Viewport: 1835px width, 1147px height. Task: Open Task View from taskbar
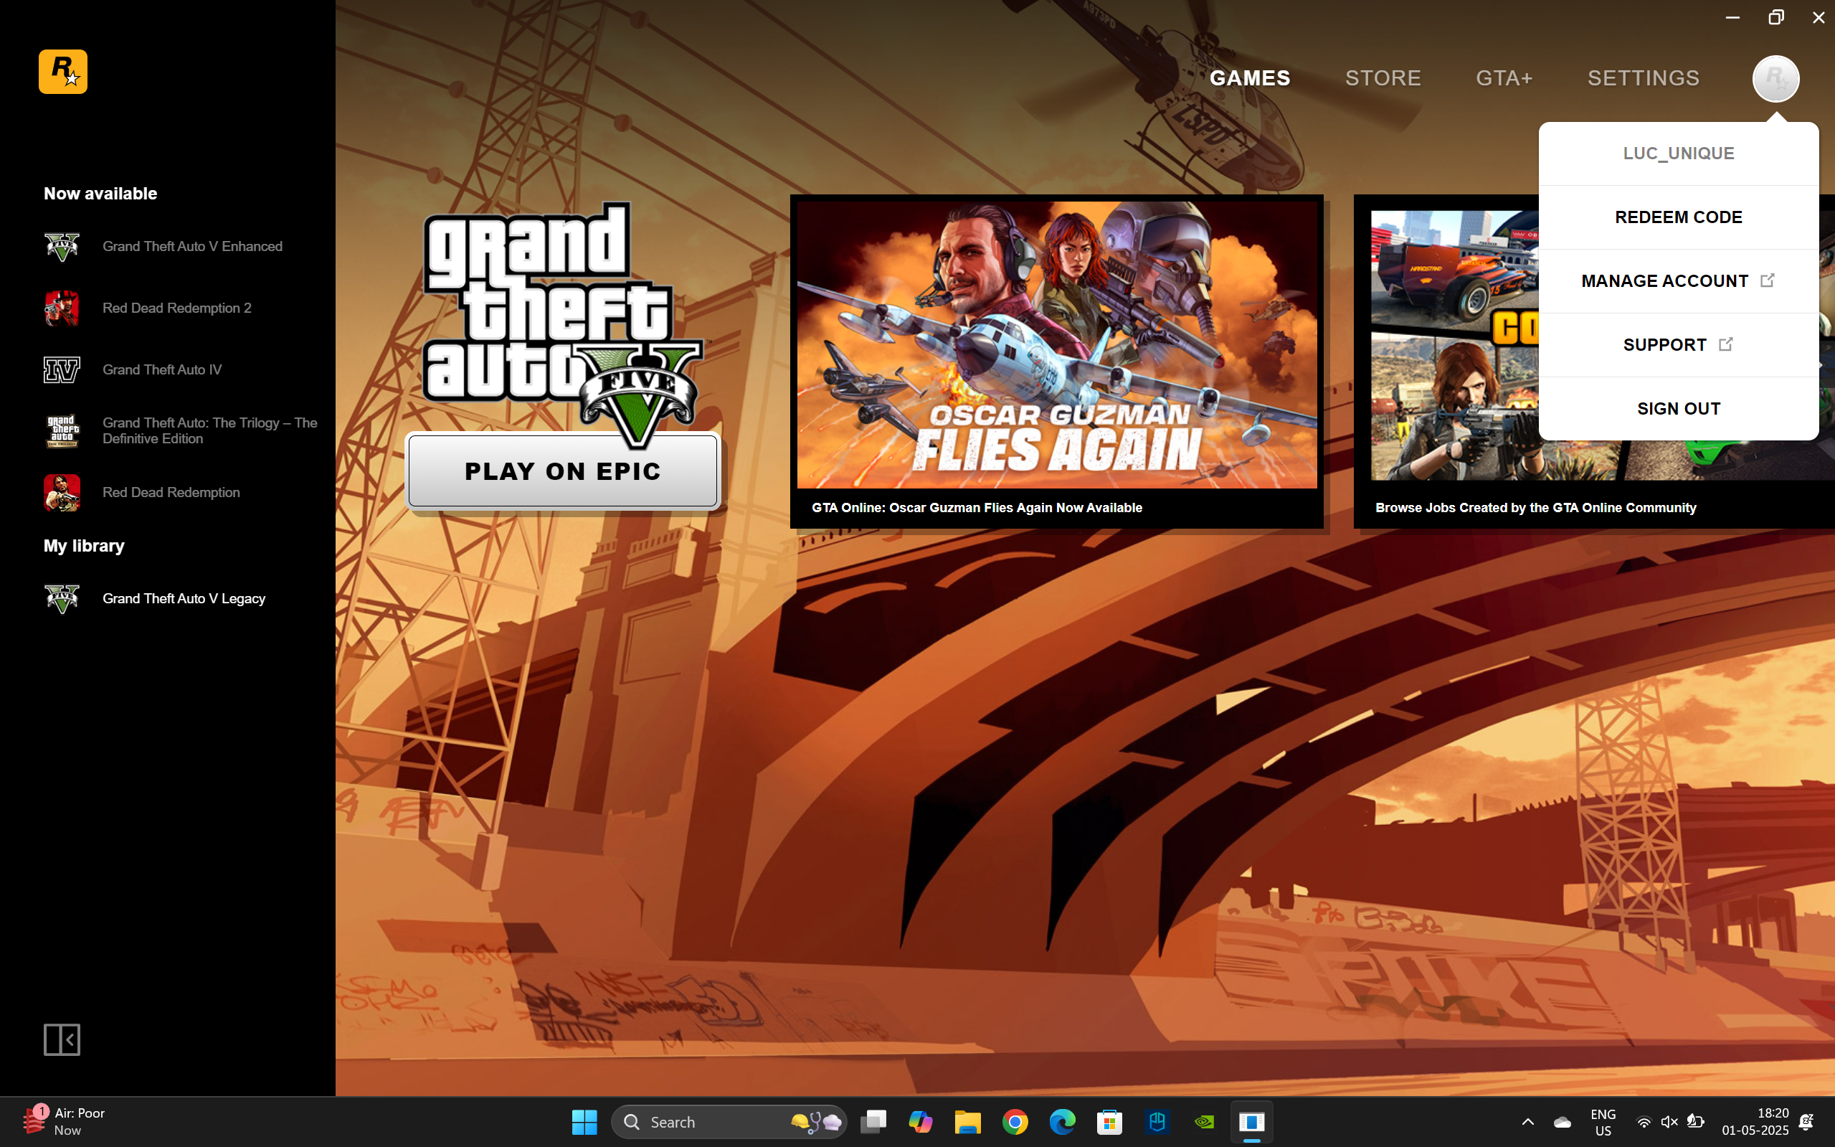(873, 1121)
